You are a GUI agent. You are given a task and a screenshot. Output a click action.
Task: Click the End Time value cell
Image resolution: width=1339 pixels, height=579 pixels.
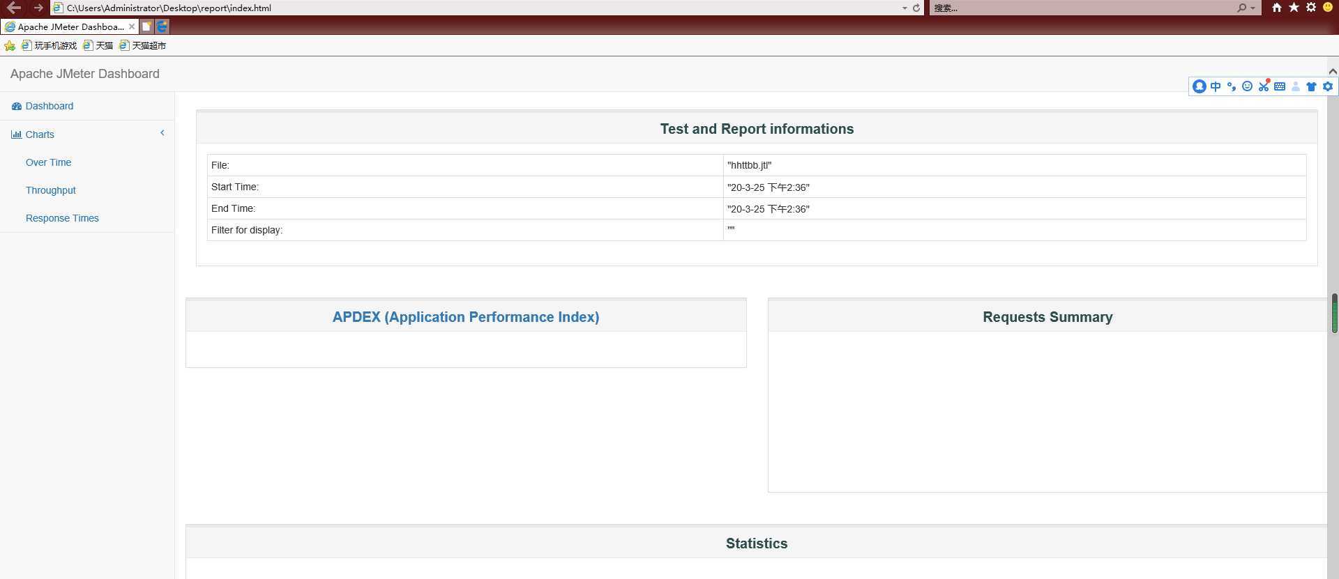pyautogui.click(x=1015, y=208)
